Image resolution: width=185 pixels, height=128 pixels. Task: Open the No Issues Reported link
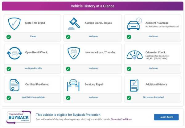click(153, 97)
